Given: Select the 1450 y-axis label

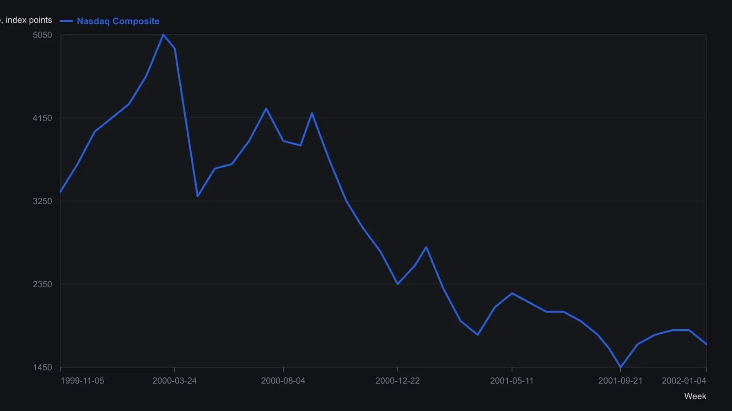Looking at the screenshot, I should point(43,367).
